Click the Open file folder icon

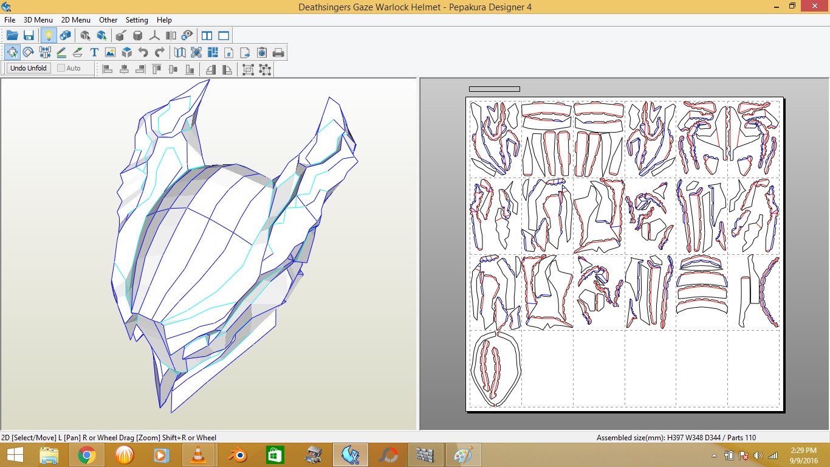click(12, 35)
